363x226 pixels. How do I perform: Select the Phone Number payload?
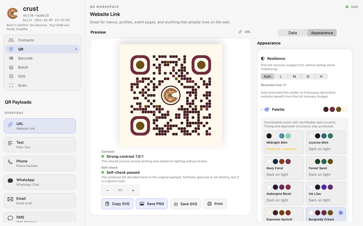click(x=40, y=163)
